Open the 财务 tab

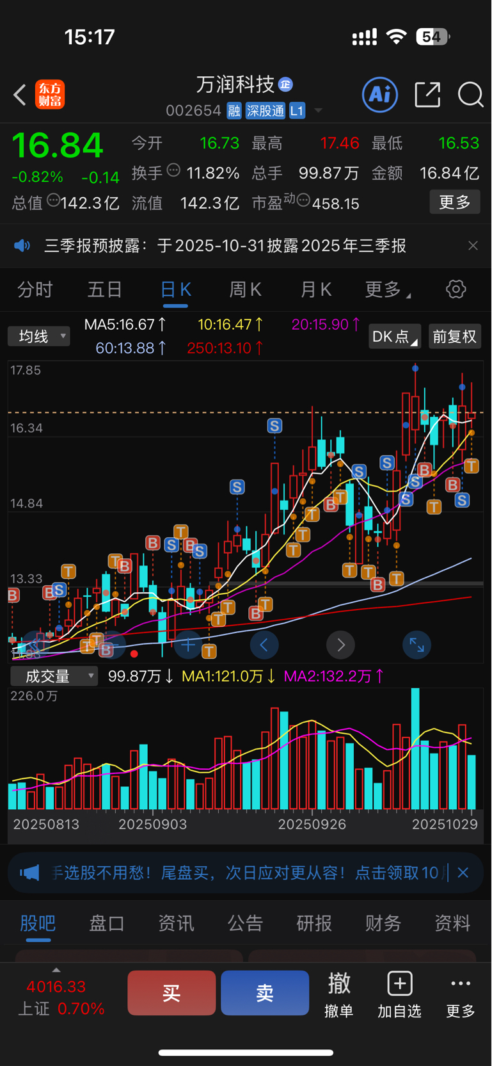[383, 923]
